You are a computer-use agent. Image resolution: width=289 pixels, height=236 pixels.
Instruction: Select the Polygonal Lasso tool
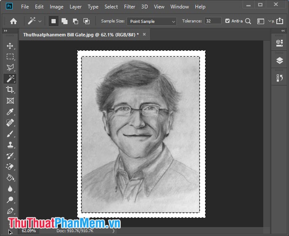click(x=10, y=67)
